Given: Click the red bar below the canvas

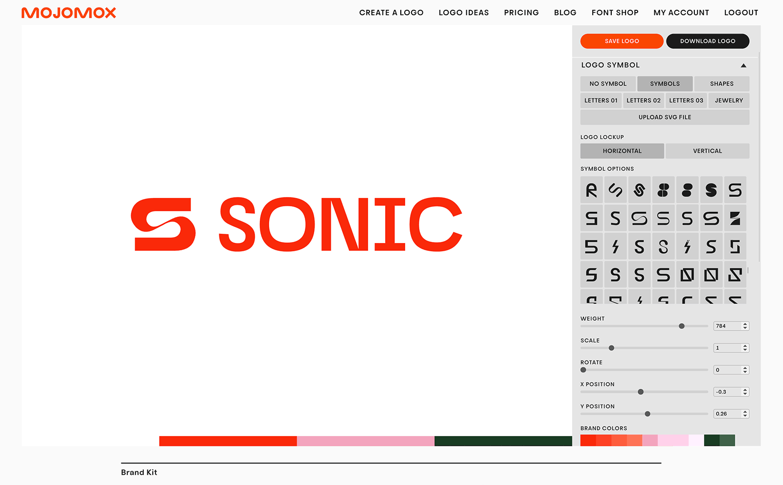Looking at the screenshot, I should pyautogui.click(x=228, y=441).
